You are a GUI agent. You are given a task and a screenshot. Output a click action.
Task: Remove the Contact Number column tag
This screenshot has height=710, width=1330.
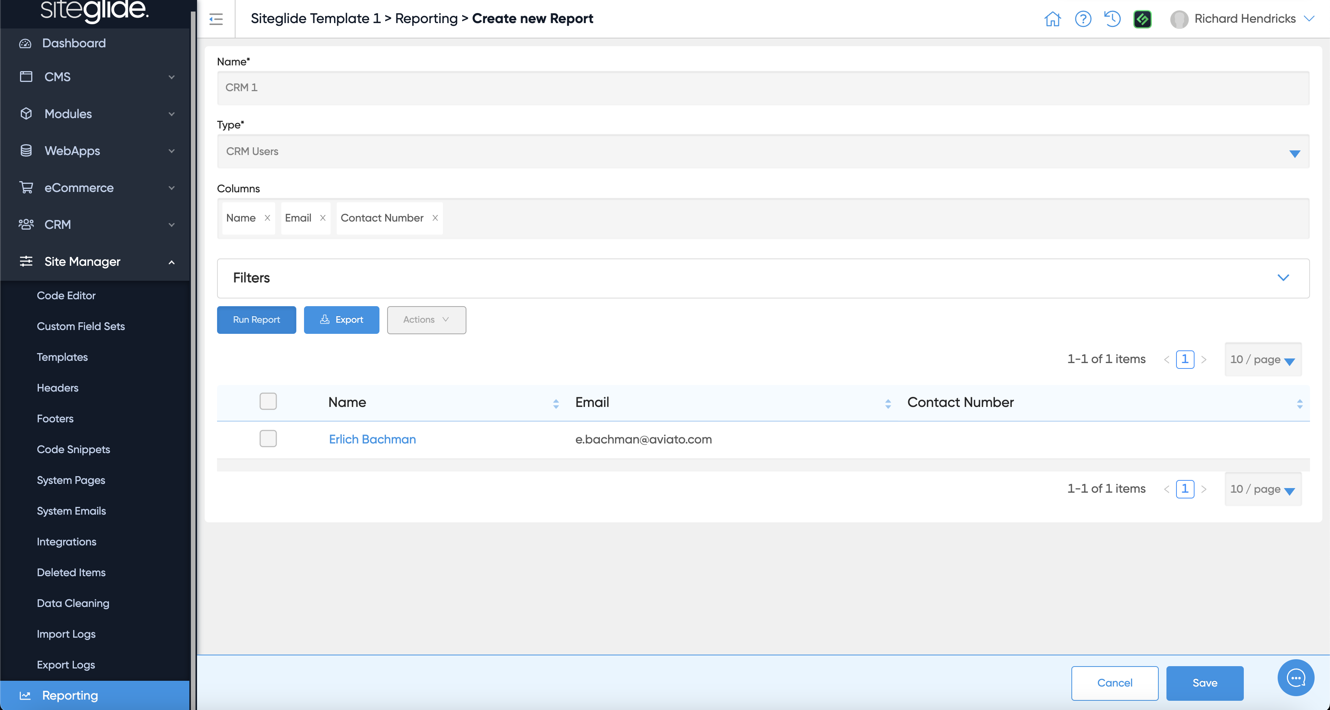pyautogui.click(x=435, y=218)
